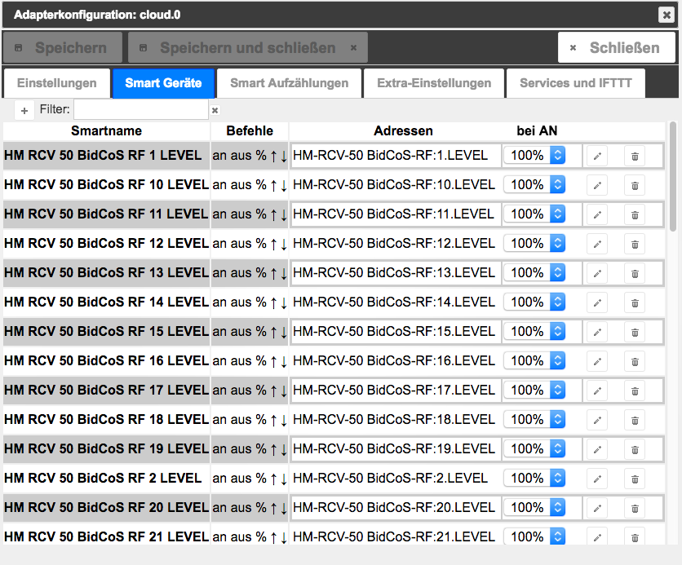Delete the RF 20 LEVEL row
The height and width of the screenshot is (565, 682).
pyautogui.click(x=635, y=508)
